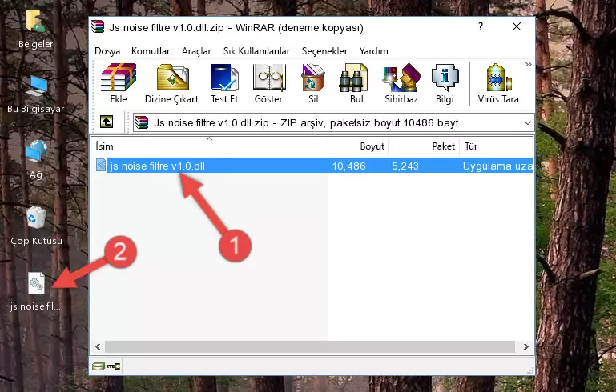The image size is (616, 392).
Task: Select the js noise fil... desktop file
Action: click(35, 292)
